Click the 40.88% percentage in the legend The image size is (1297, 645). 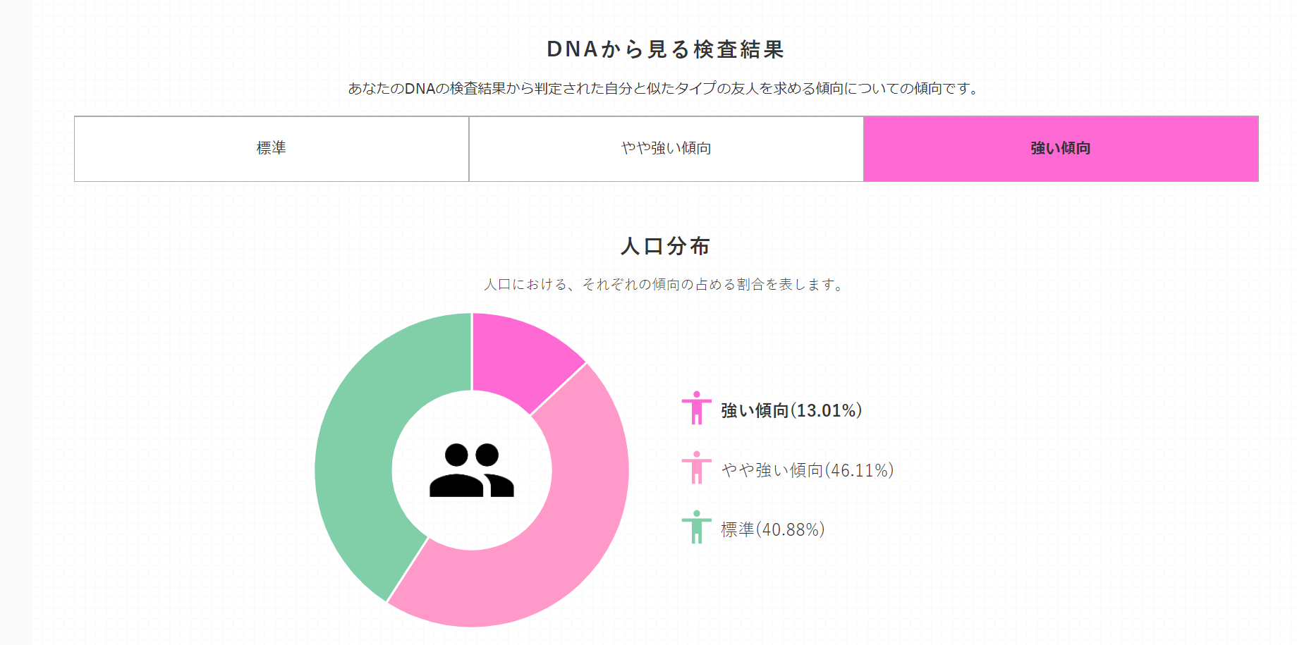pyautogui.click(x=790, y=529)
